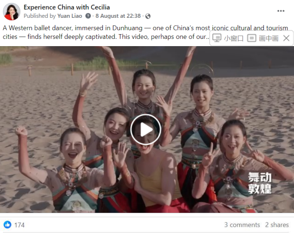Image resolution: width=294 pixels, height=235 pixels.
Task: Close the floating video overlay toolbar
Action: 286,38
